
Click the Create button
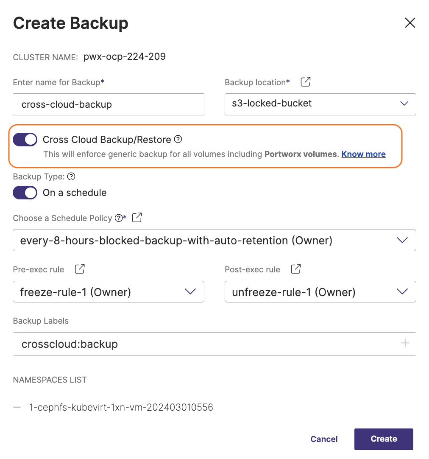point(384,439)
